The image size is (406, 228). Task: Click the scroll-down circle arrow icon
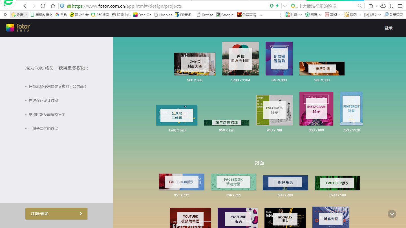(x=392, y=214)
